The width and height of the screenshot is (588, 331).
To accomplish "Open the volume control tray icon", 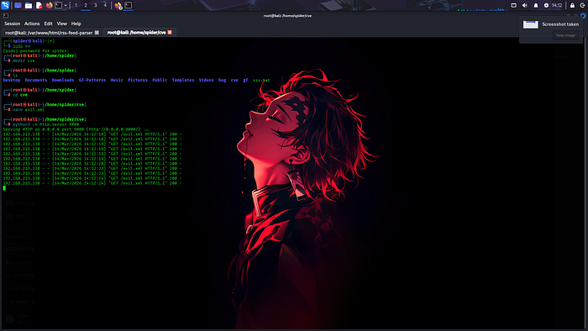I will click(x=525, y=5).
